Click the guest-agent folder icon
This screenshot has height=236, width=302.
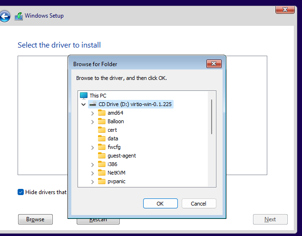(101, 156)
